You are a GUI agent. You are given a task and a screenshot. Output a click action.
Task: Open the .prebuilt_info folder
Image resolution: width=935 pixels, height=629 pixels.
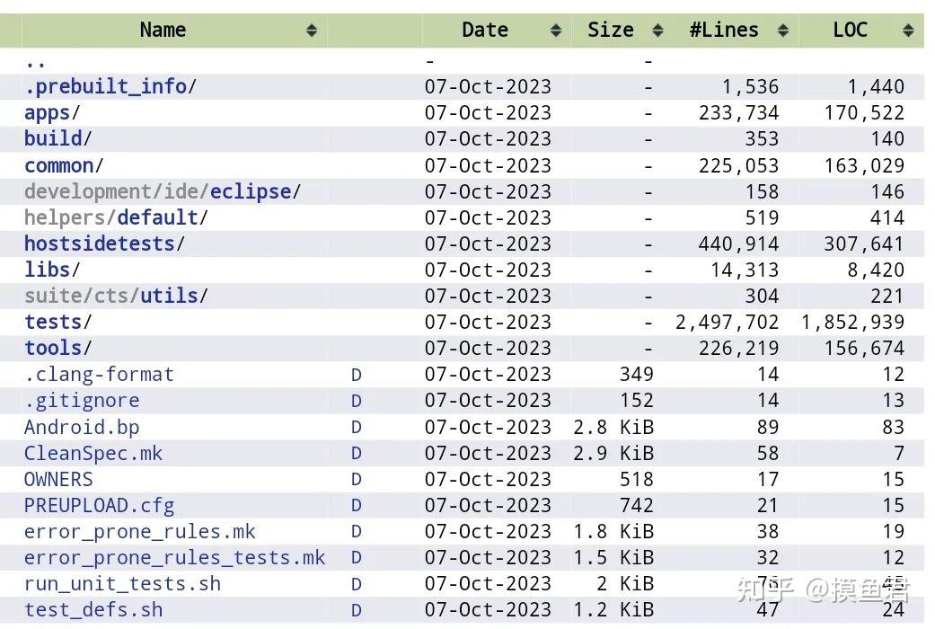pyautogui.click(x=106, y=87)
